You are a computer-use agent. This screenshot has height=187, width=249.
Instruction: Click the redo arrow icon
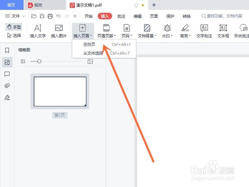[67, 16]
